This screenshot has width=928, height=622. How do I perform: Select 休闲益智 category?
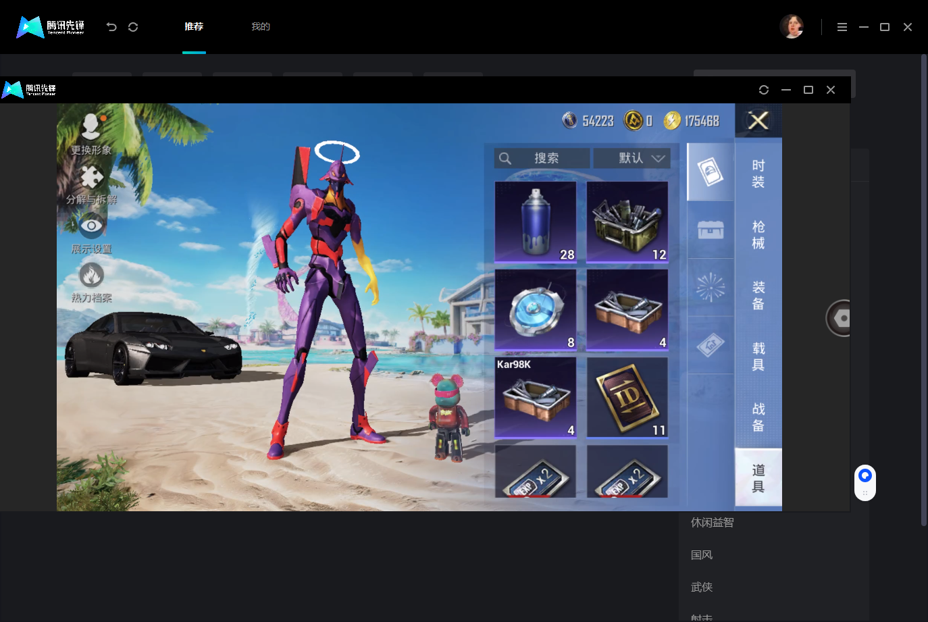pos(712,522)
